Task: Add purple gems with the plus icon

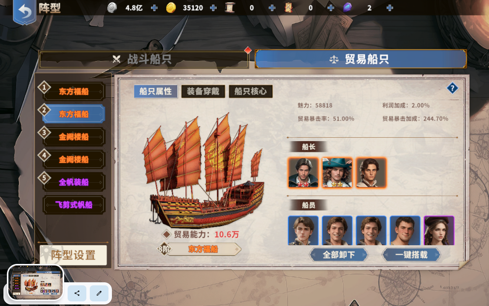Action: (390, 8)
